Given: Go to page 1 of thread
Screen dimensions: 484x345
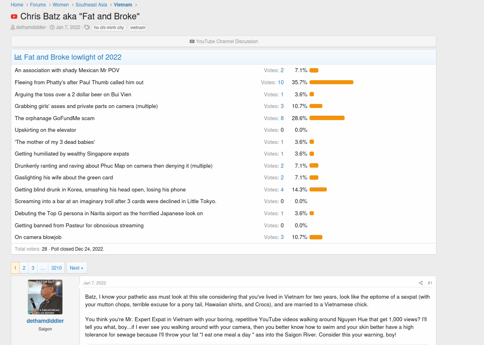Looking at the screenshot, I should (15, 268).
